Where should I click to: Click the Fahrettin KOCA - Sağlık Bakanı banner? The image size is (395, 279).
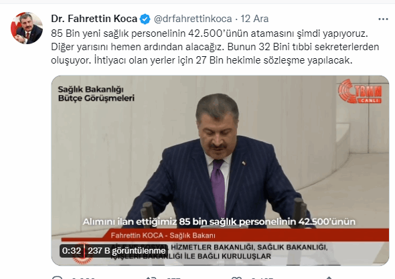163,236
